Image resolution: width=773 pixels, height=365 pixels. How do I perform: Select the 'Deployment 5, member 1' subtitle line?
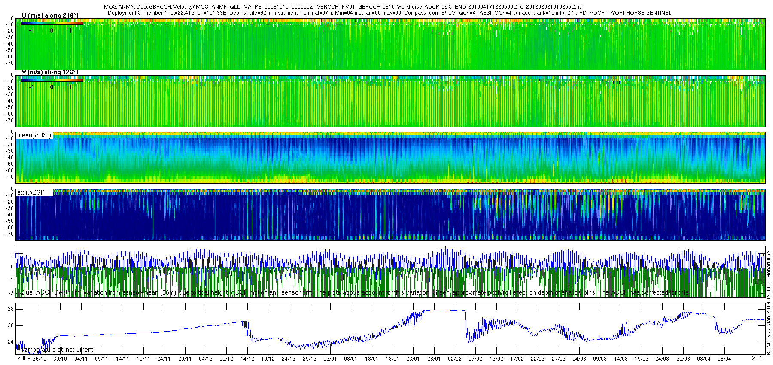click(x=389, y=13)
